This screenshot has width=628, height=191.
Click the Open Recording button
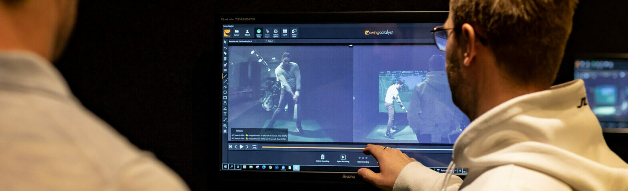click(343, 158)
